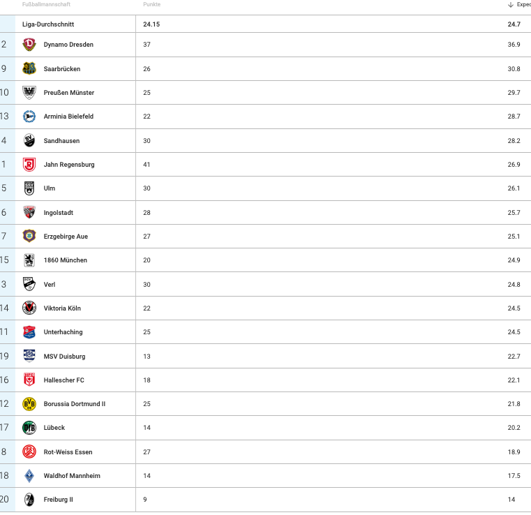This screenshot has height=515, width=531.
Task: Open the Sandhausen team link
Action: [61, 140]
